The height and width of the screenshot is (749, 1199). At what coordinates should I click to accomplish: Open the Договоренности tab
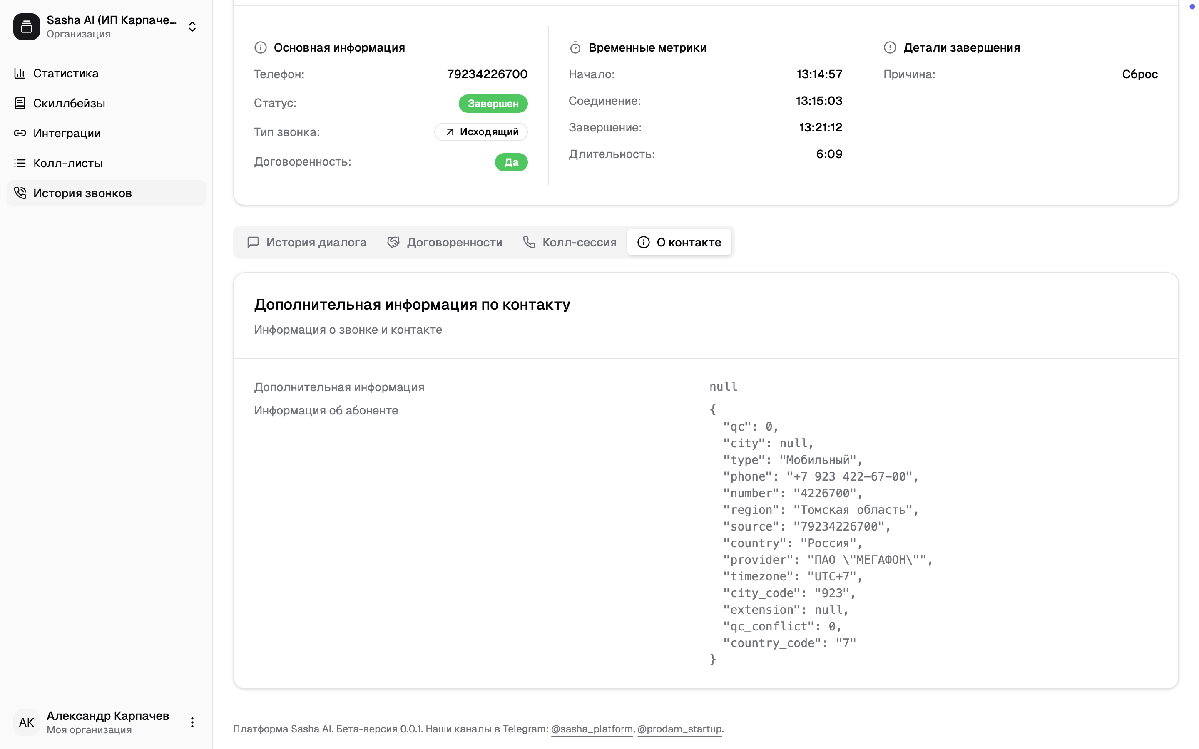coord(445,242)
